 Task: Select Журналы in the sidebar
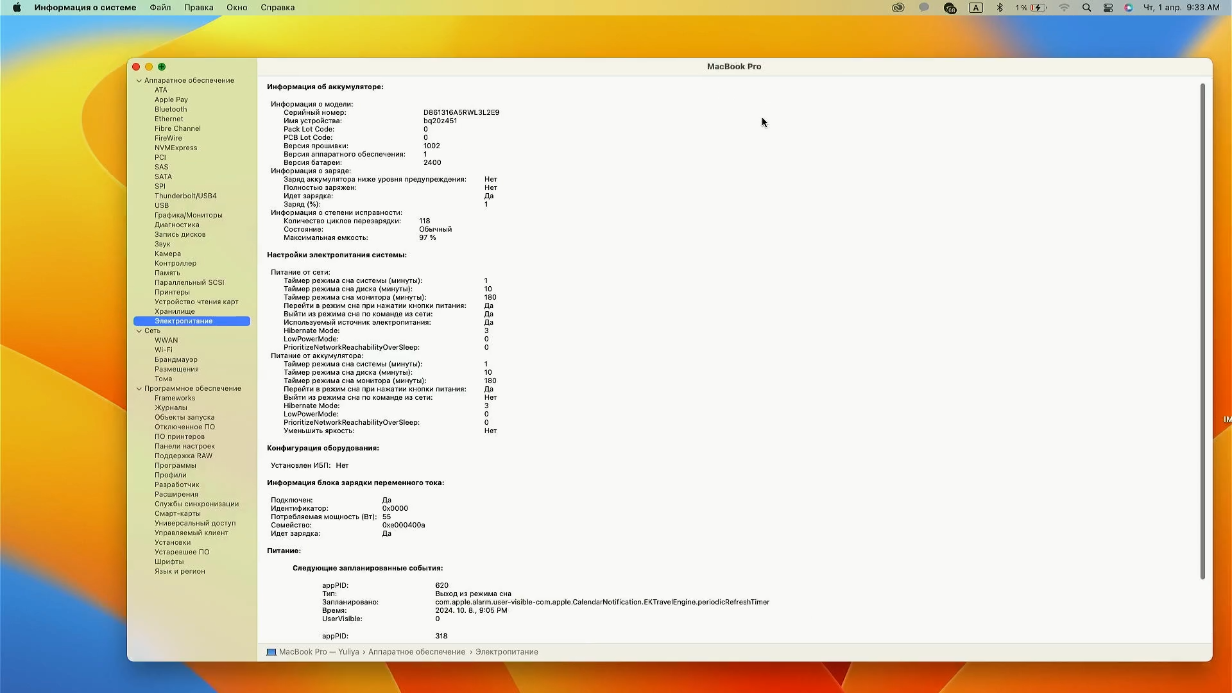pos(171,407)
